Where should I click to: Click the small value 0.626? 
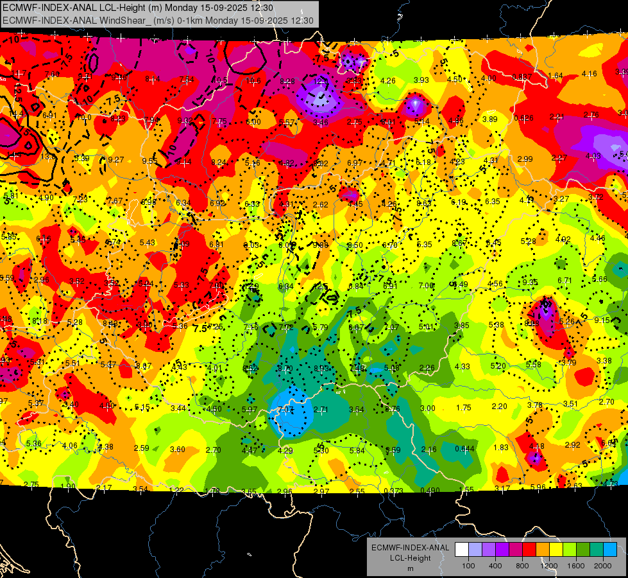point(523,118)
